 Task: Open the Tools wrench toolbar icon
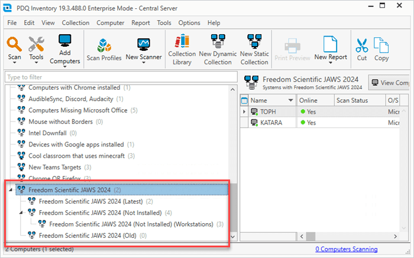(x=36, y=44)
